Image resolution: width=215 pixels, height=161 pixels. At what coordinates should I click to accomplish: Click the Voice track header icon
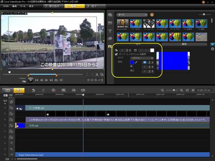point(11,149)
